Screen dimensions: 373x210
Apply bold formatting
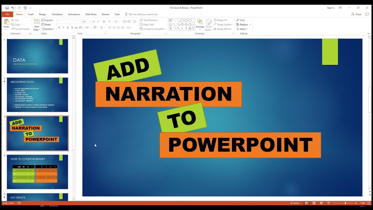[59, 27]
